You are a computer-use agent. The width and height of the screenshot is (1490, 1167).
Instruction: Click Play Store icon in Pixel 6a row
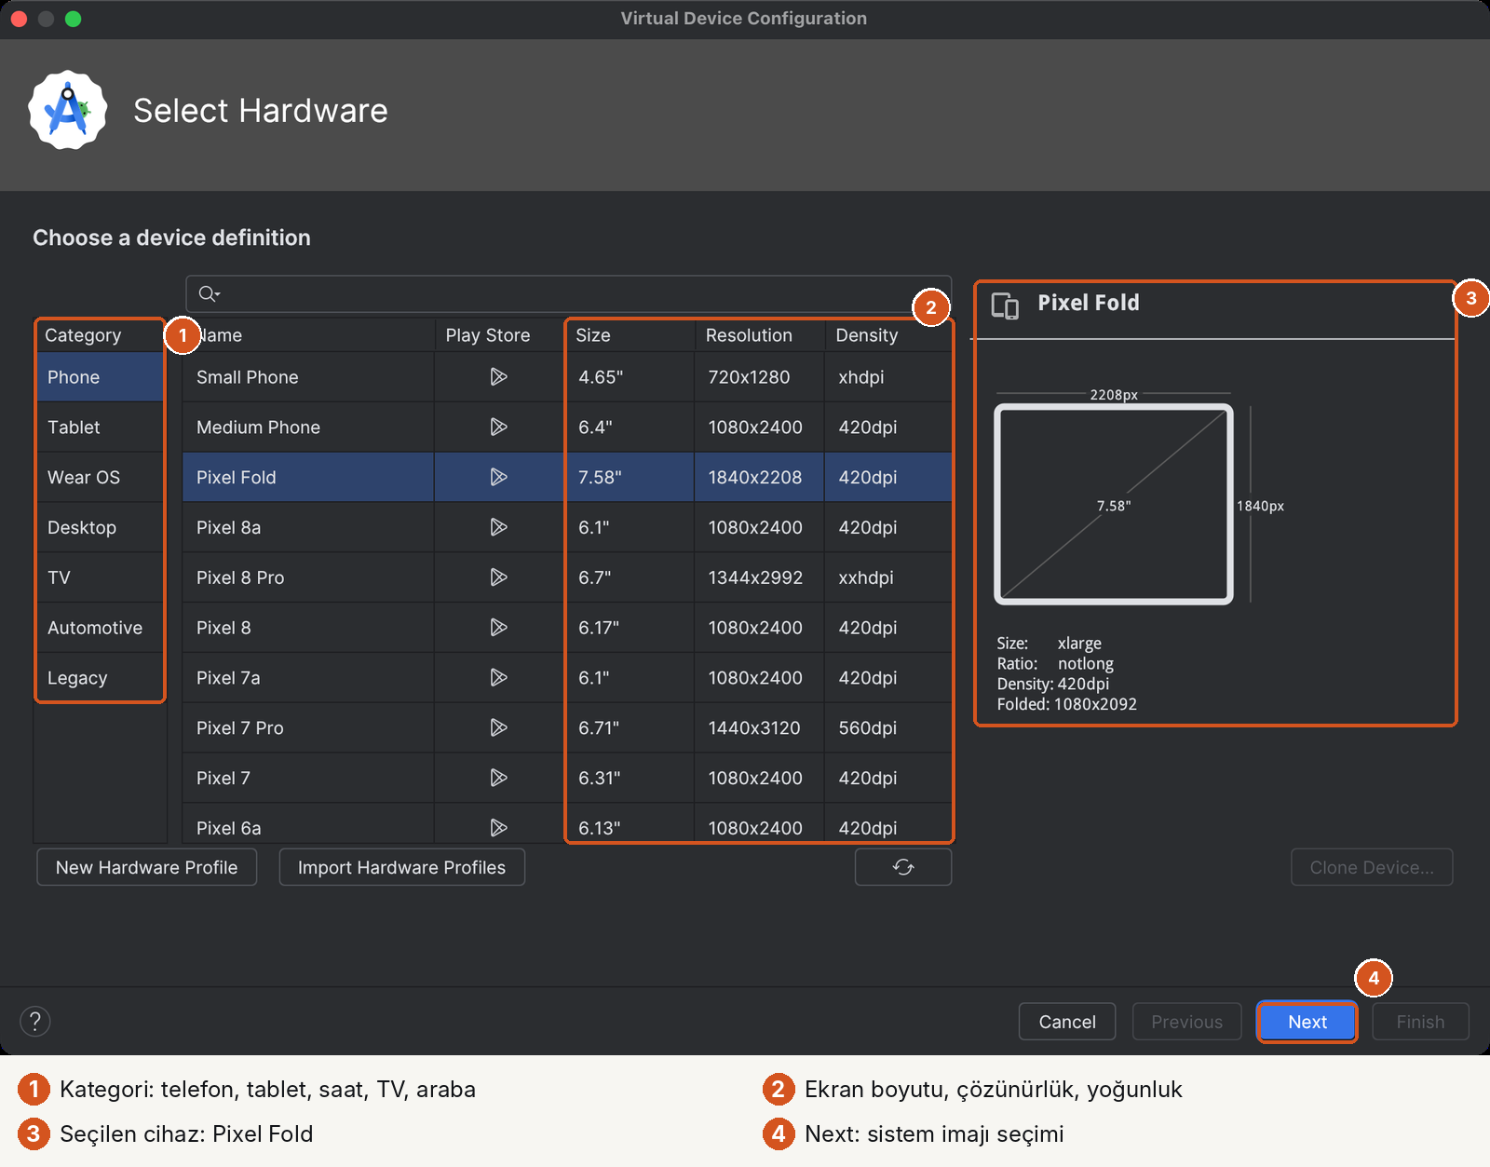pyautogui.click(x=499, y=827)
